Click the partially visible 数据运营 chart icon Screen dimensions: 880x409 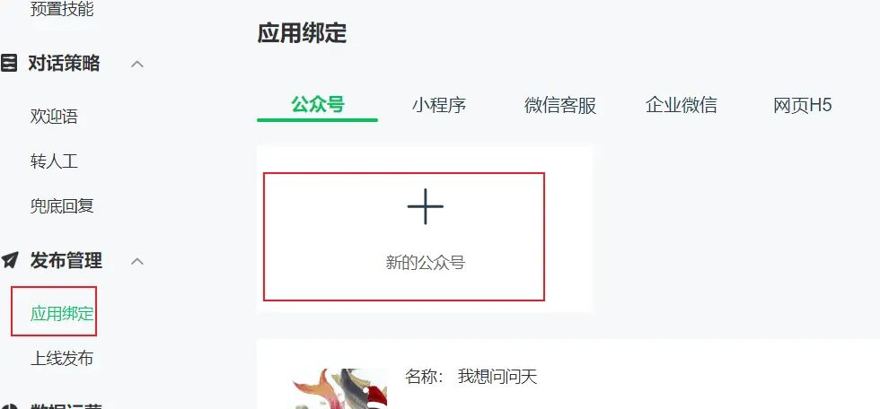9,406
